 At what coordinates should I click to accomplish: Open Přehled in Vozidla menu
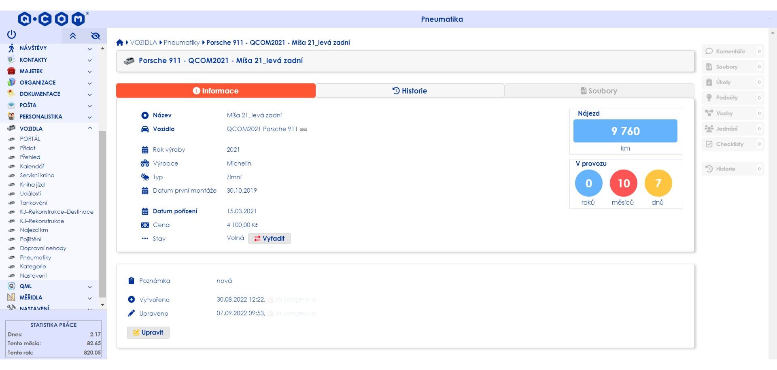30,157
